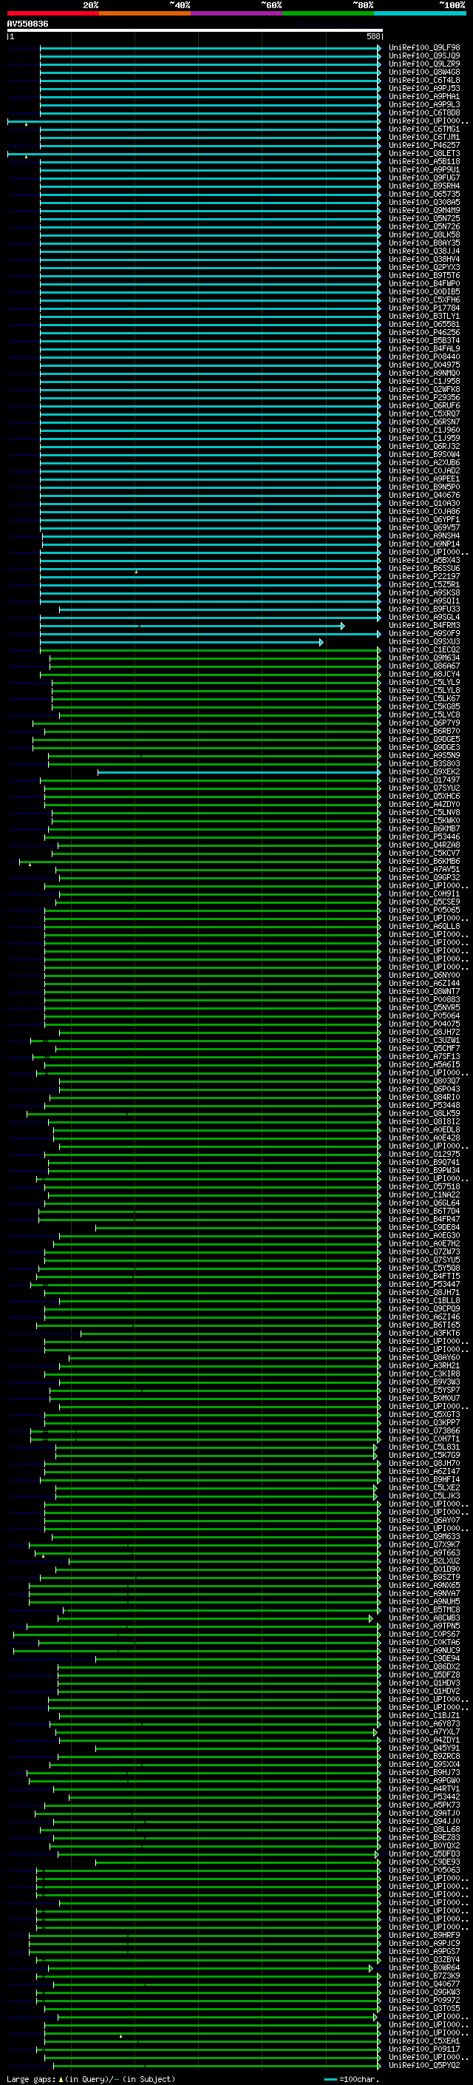Screen dimensions: 473x2085
Task: Select the UniRef100_O17497 label
Action: click(423, 780)
